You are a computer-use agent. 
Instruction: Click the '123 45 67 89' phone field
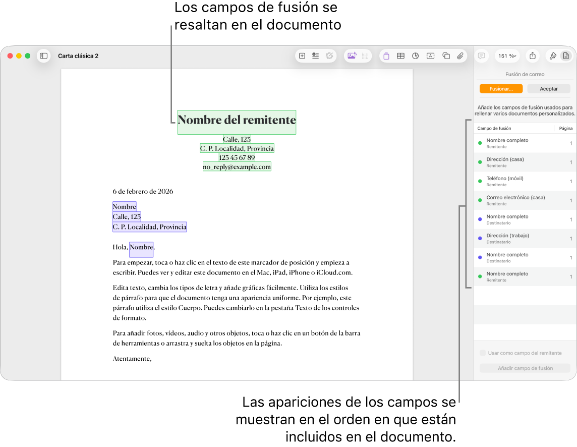tap(237, 157)
